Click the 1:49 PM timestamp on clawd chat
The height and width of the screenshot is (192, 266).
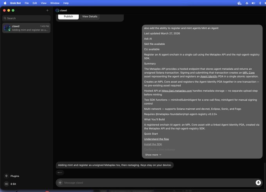click(x=45, y=26)
